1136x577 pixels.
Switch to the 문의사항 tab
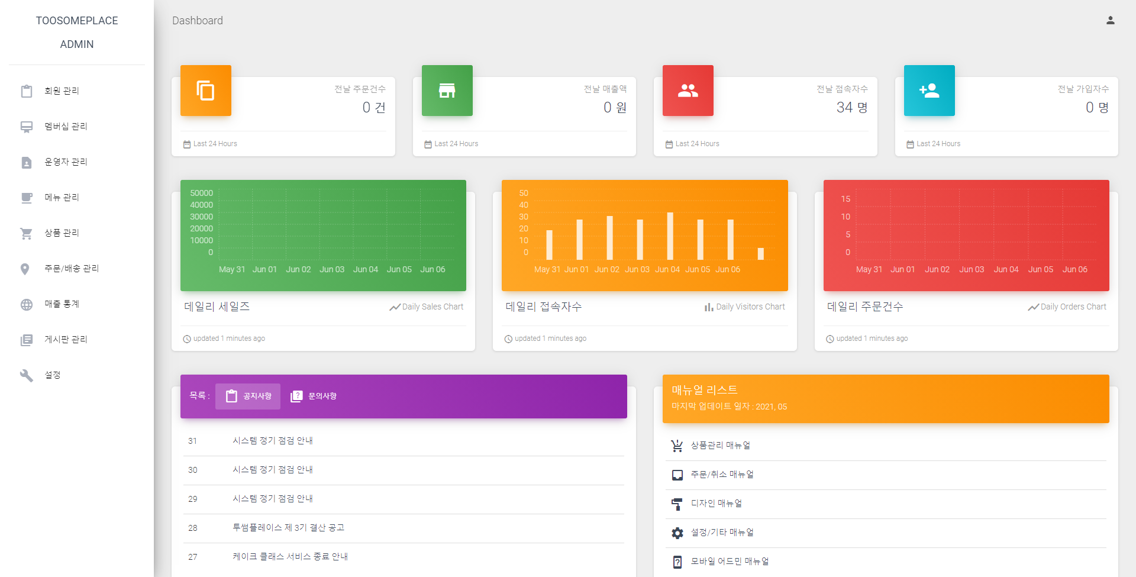pos(314,396)
